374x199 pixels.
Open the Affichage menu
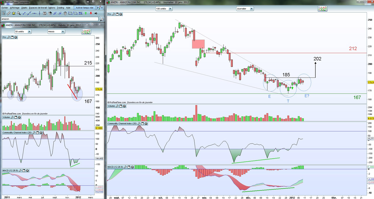tap(15, 8)
